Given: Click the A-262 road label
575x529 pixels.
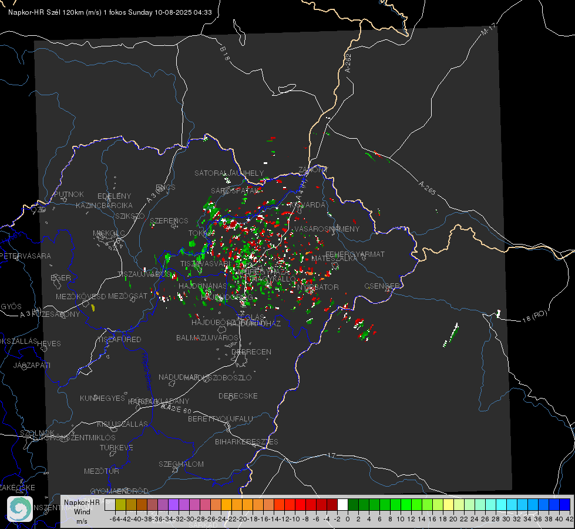Looking at the screenshot, I should click(x=348, y=63).
